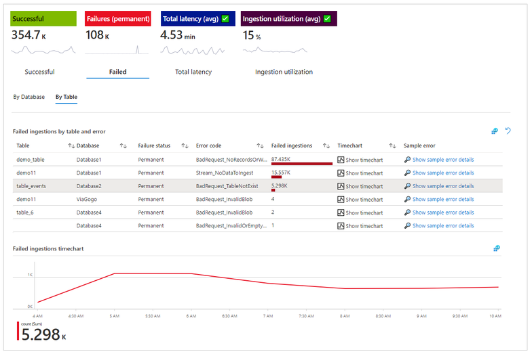Sort by the Table column arrows
This screenshot has height=356, width=532.
click(71, 146)
